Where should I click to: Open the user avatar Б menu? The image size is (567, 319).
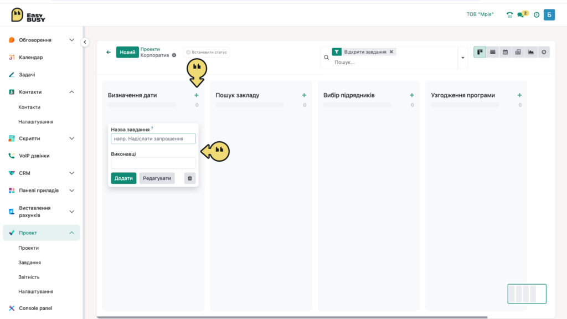549,15
